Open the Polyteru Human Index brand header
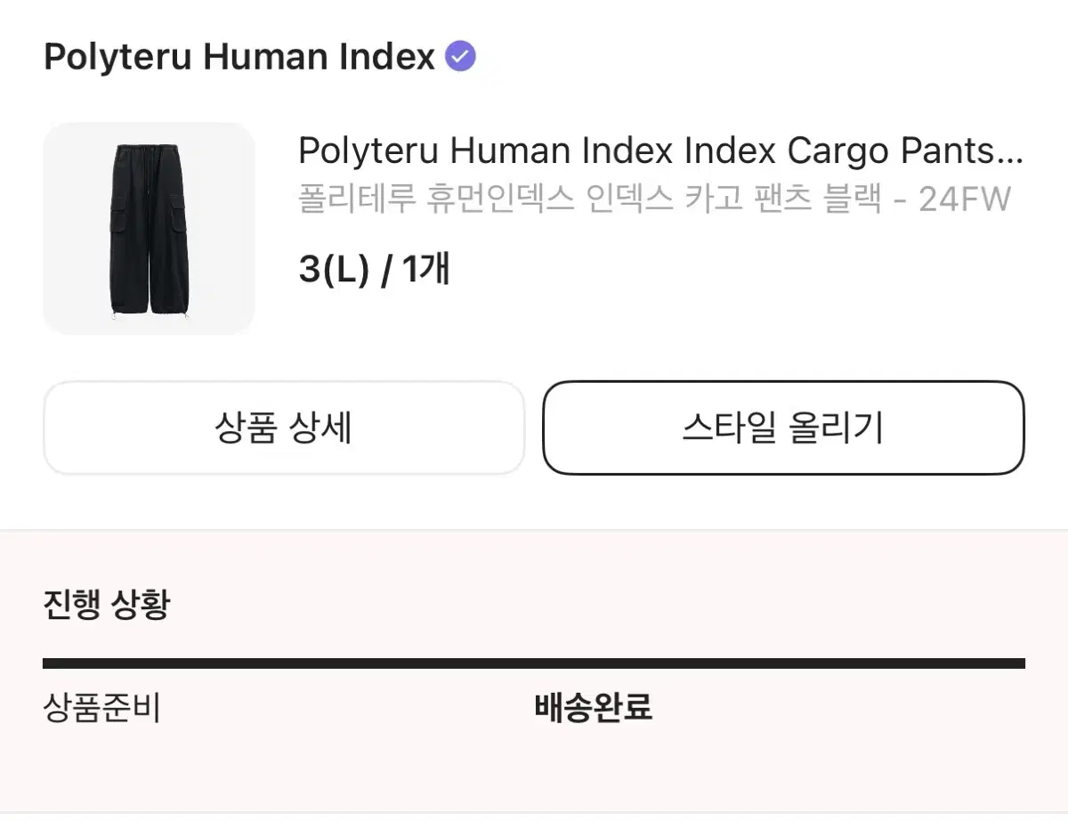 (x=259, y=57)
